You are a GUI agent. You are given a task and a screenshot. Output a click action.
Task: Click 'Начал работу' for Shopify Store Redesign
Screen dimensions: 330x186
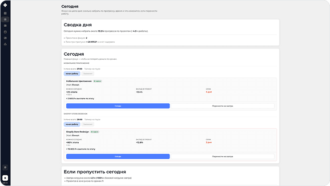click(72, 124)
